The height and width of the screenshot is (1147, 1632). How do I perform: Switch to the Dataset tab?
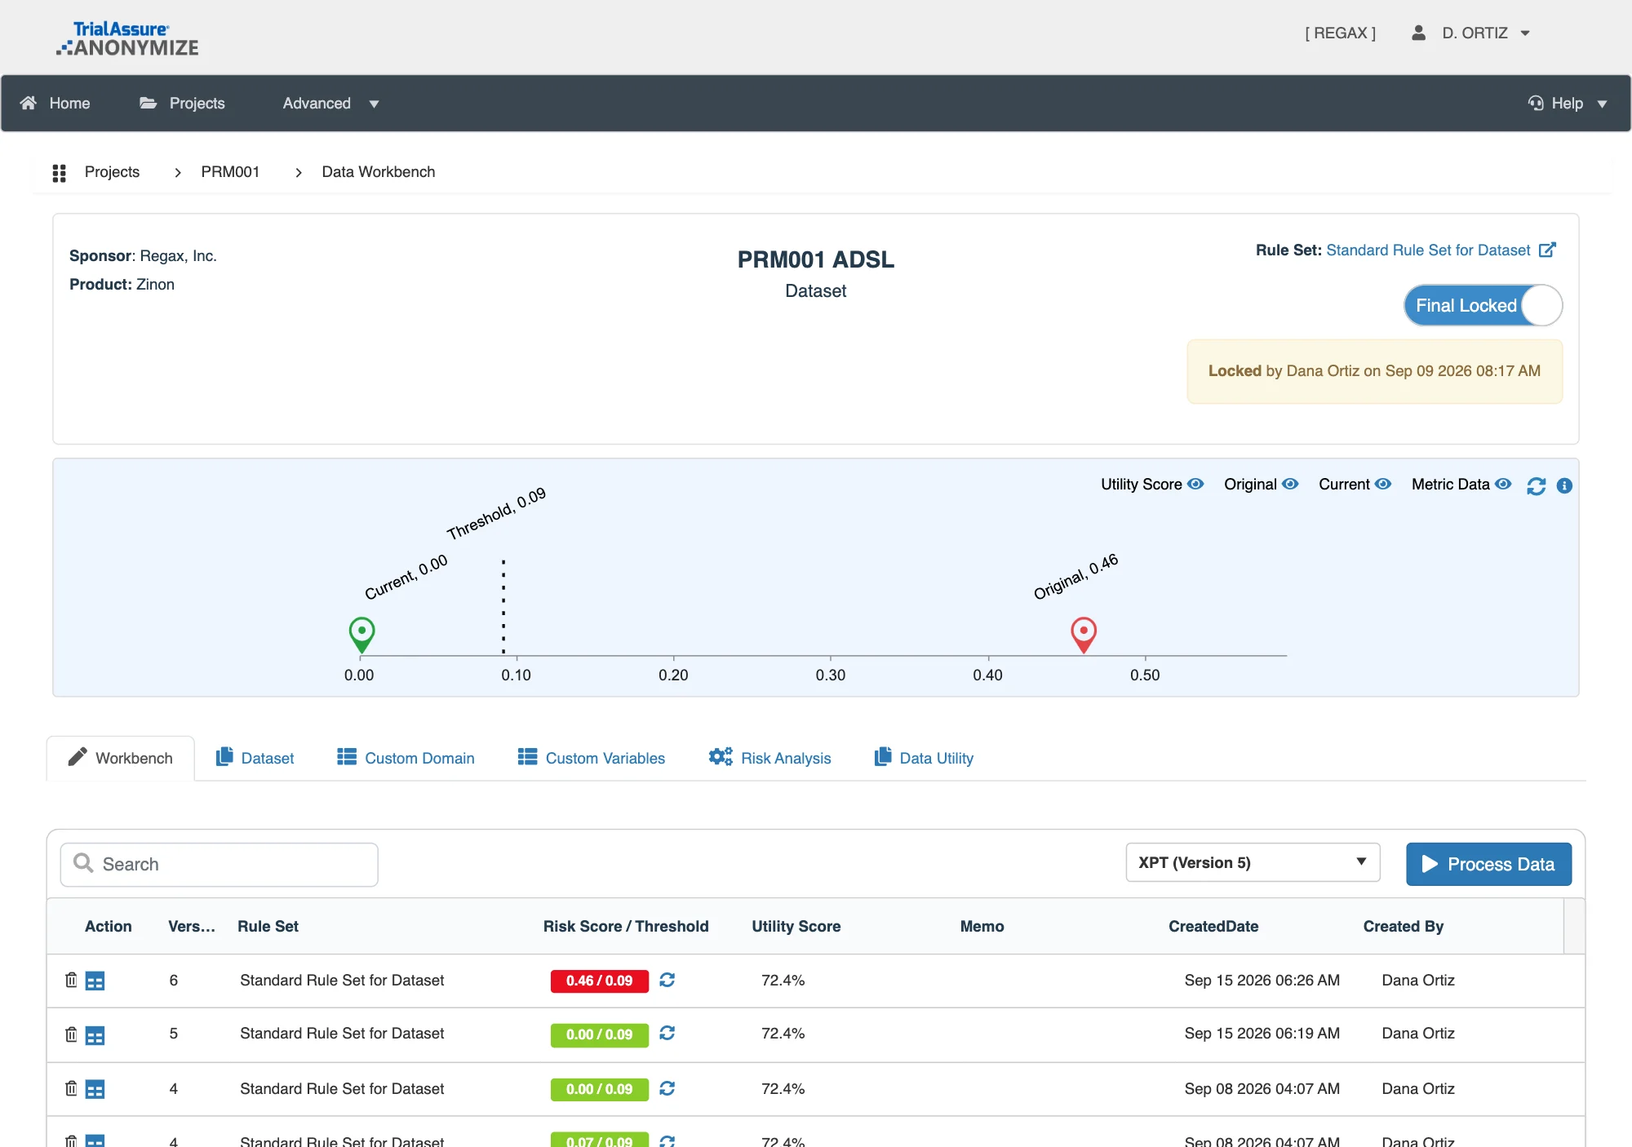tap(255, 758)
